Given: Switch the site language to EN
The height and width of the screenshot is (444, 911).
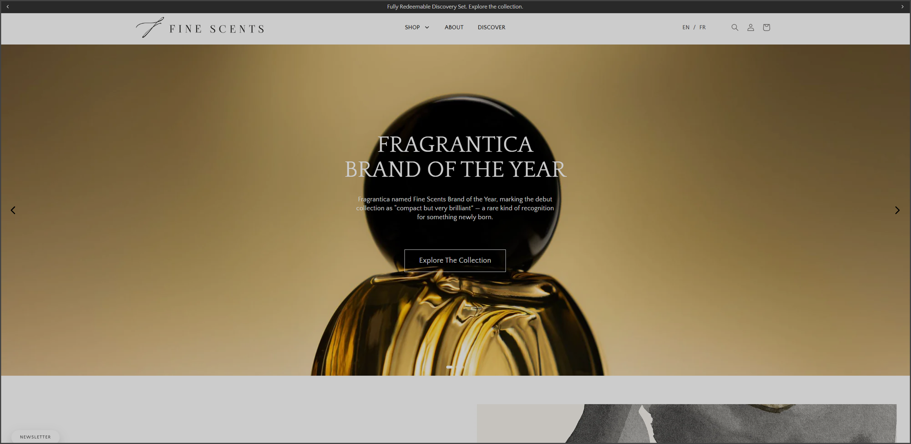Looking at the screenshot, I should 686,27.
